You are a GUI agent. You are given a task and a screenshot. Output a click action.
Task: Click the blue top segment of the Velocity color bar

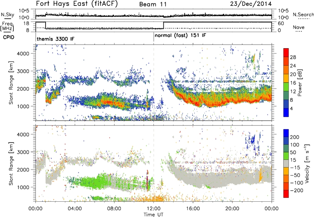(286, 133)
